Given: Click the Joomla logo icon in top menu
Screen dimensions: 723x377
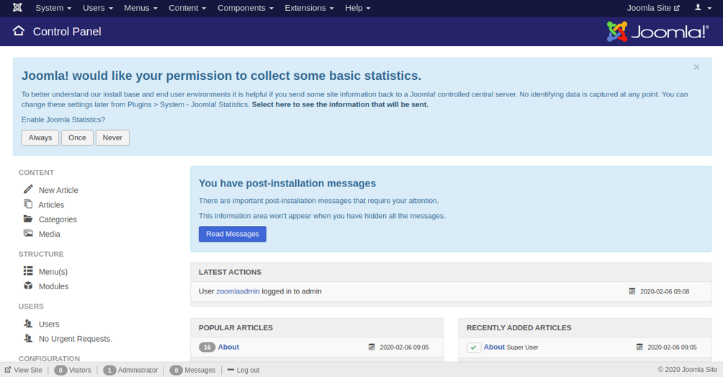Looking at the screenshot, I should [x=17, y=8].
